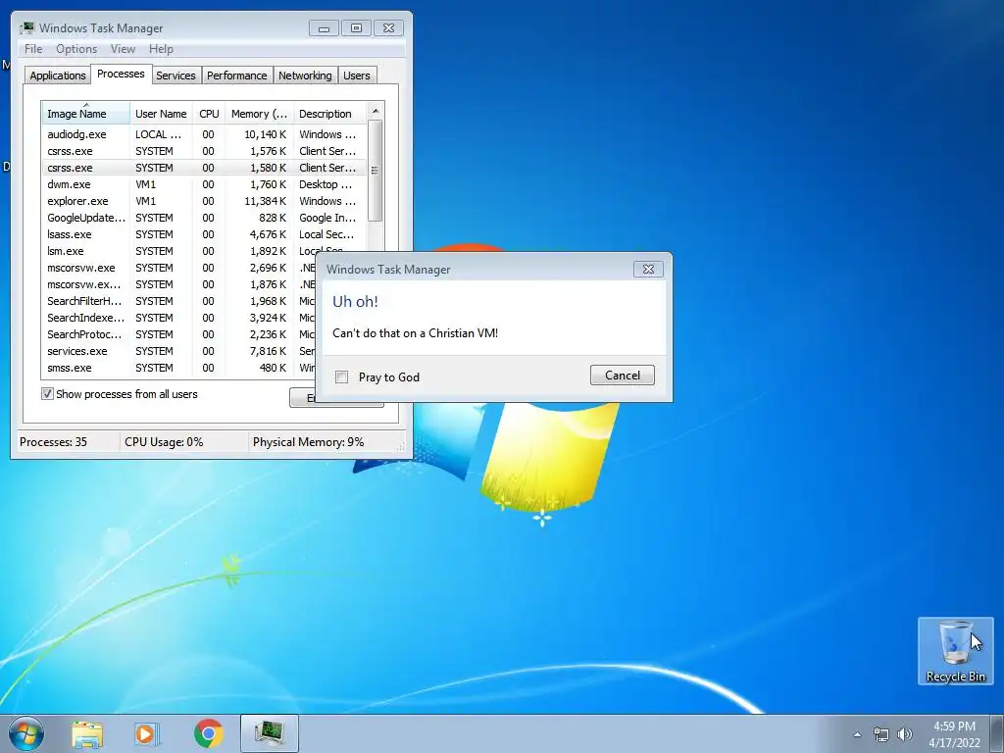Sort by the User Name column

click(161, 114)
